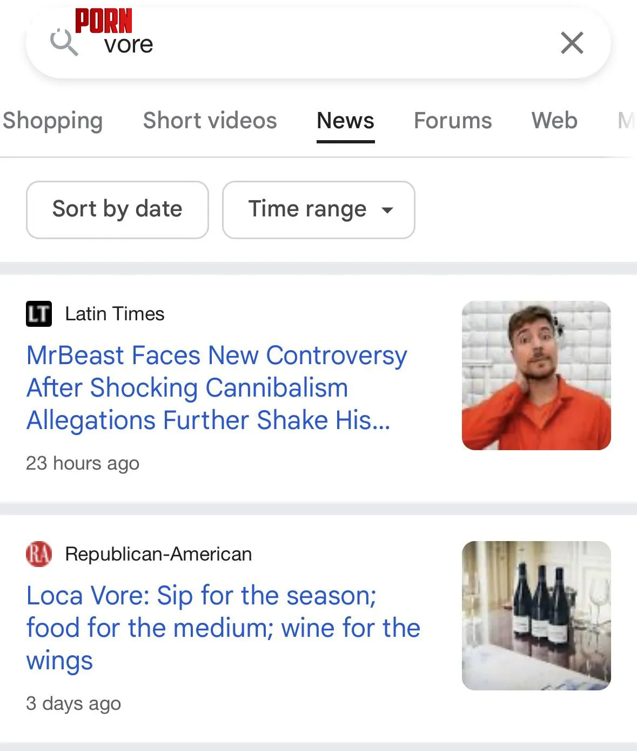Screen dimensions: 637x751
Task: Select the News tab
Action: point(345,121)
